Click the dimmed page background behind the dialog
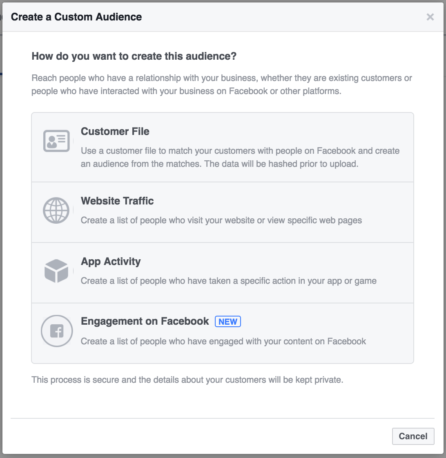The image size is (446, 458). (1, 233)
